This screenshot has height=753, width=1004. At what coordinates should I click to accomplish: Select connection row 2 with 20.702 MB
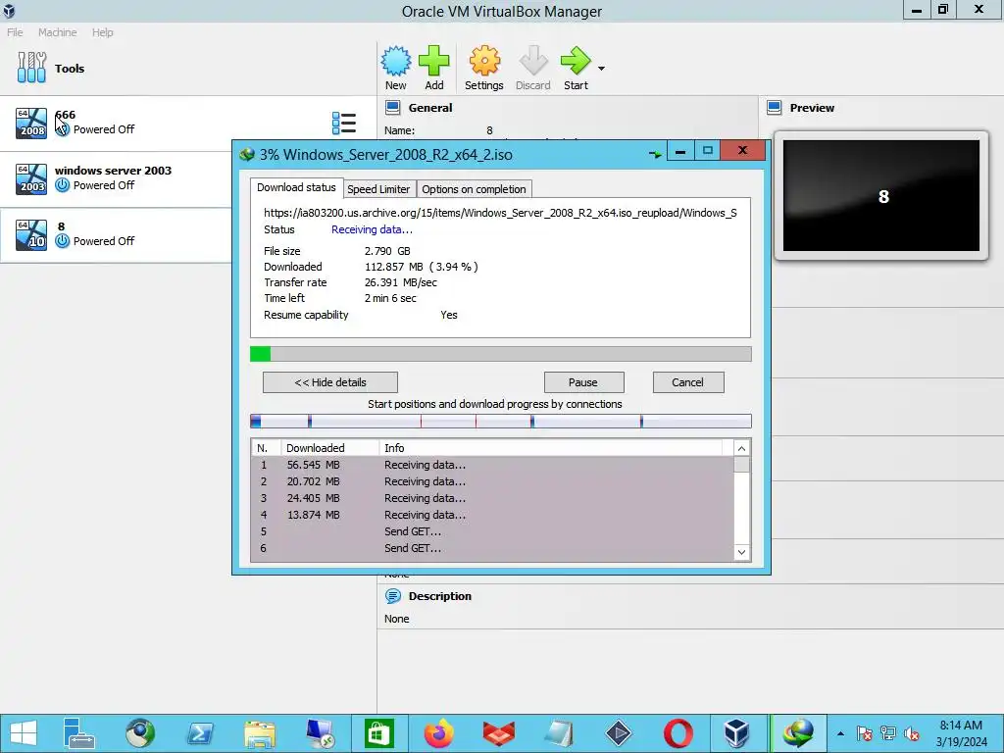coord(492,481)
